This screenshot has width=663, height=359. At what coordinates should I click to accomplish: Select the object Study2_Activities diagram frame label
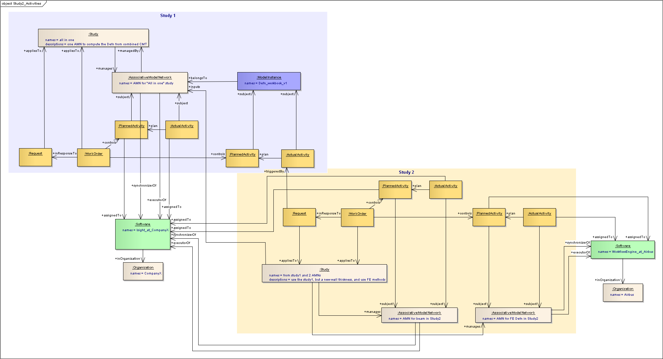22,4
